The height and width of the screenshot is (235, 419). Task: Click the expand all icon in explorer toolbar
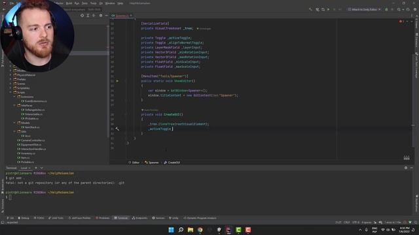click(x=88, y=16)
